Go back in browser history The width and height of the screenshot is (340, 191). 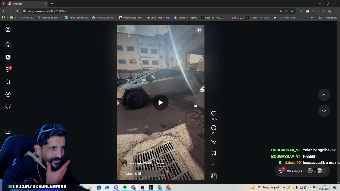pos(4,11)
